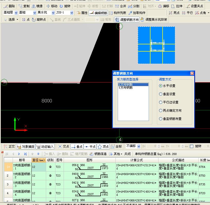Screen dimensions: 210x205
Task: Select the 拉伸 stretch tool
Action: point(177,6)
